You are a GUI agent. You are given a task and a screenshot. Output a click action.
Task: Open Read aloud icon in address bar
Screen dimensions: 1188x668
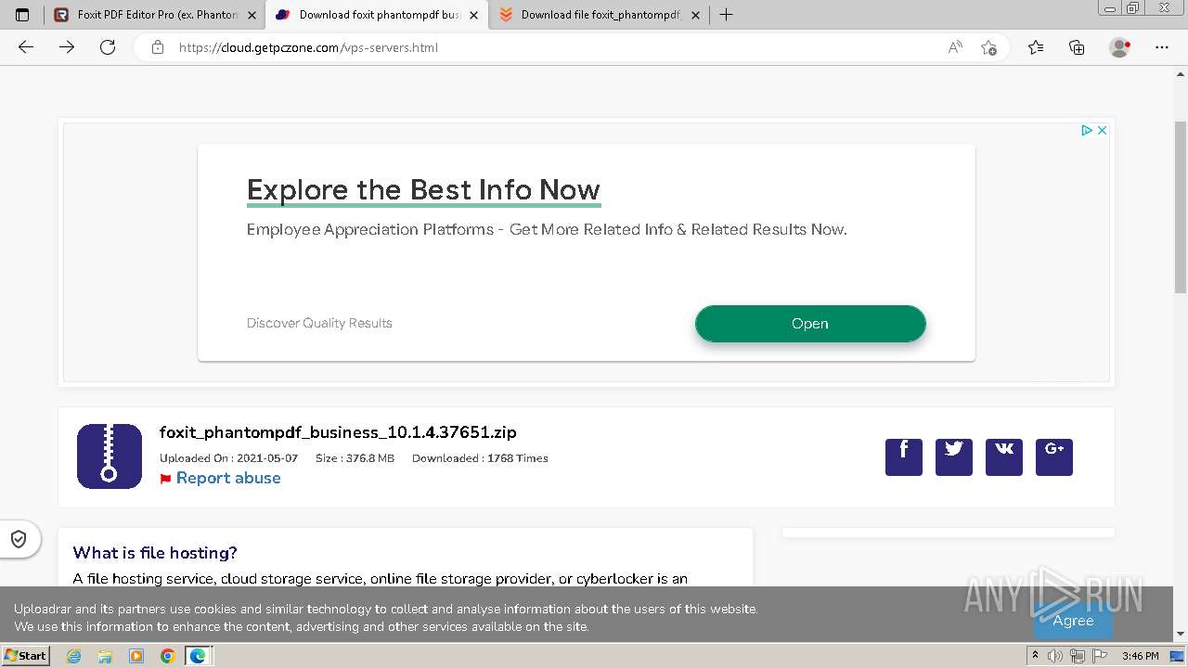click(955, 47)
